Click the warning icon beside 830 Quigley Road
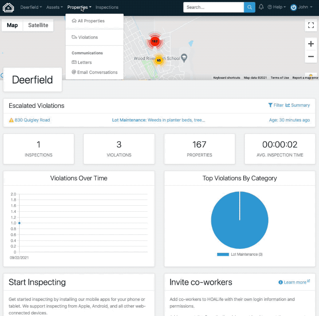The width and height of the screenshot is (319, 316). (11, 120)
